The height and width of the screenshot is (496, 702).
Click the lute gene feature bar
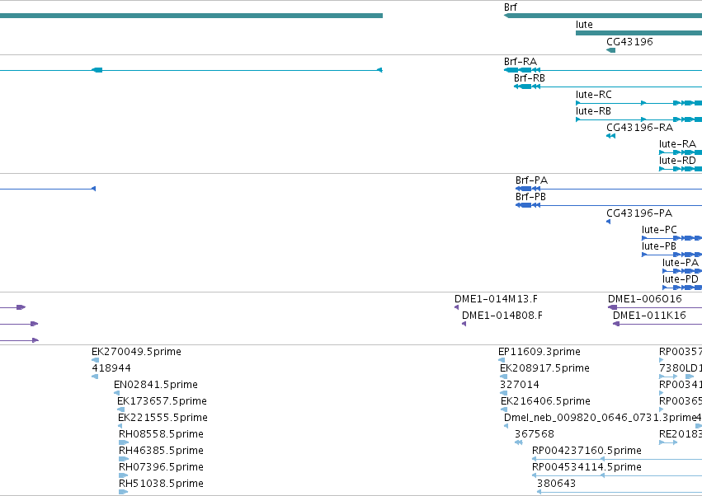(638, 33)
